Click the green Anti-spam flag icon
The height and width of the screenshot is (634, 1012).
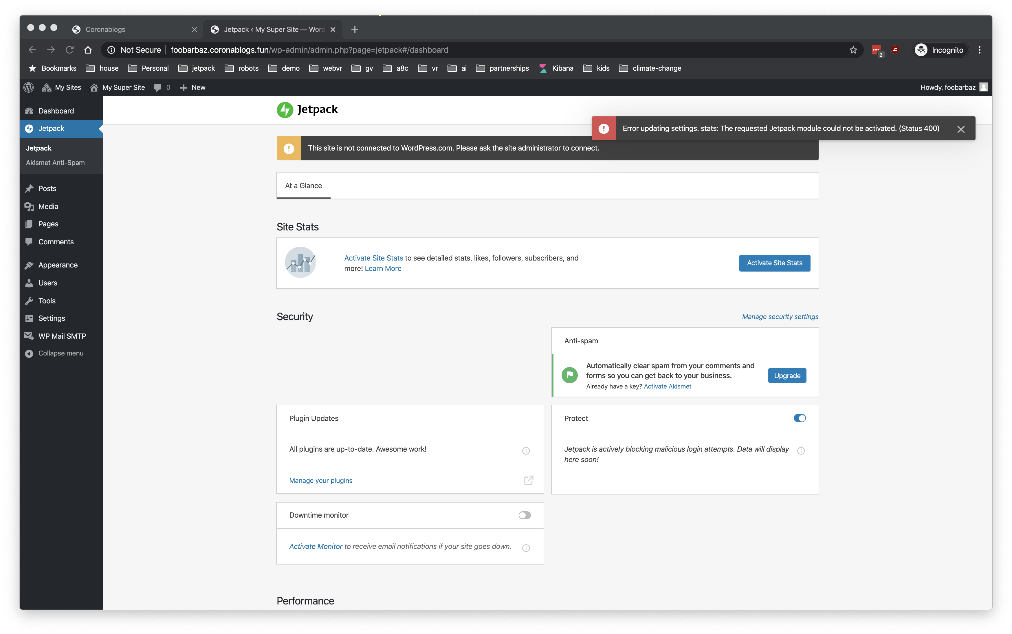[x=570, y=375]
